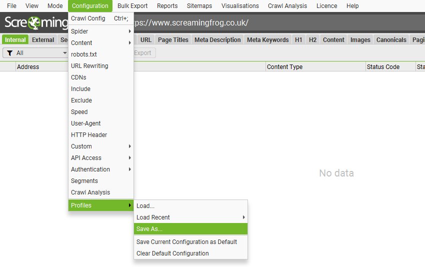Choose Exclude from Configuration menu
The height and width of the screenshot is (267, 425).
pos(101,100)
